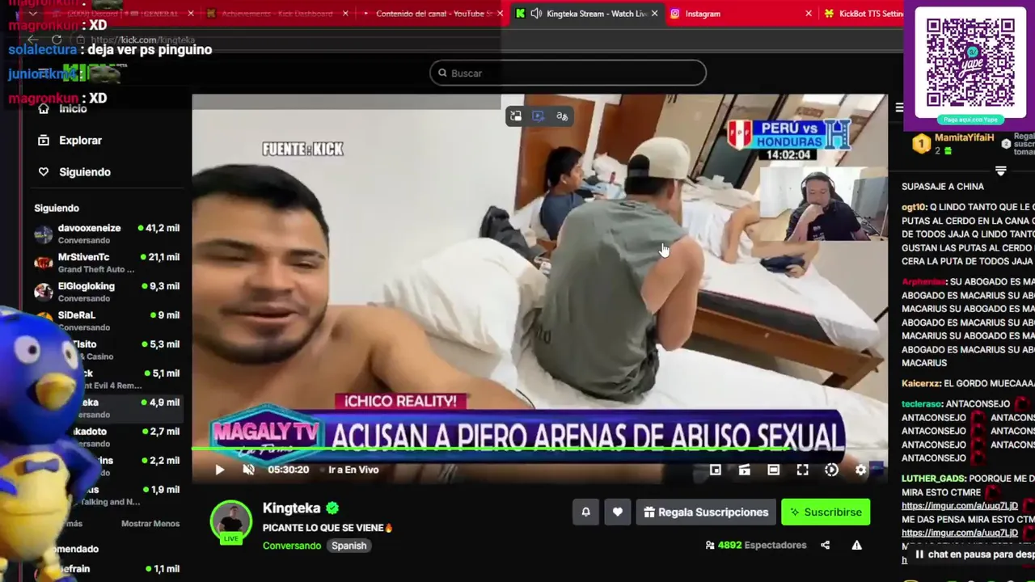
Task: Open video settings gear
Action: tap(861, 470)
